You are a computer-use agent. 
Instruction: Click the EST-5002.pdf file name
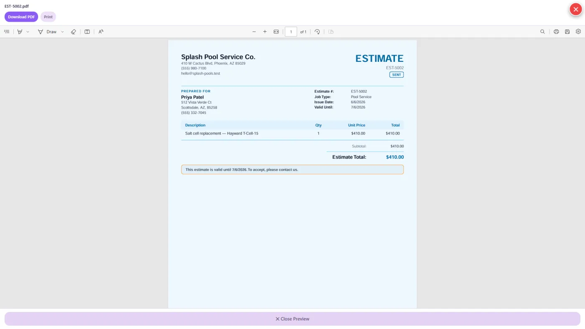pos(17,6)
